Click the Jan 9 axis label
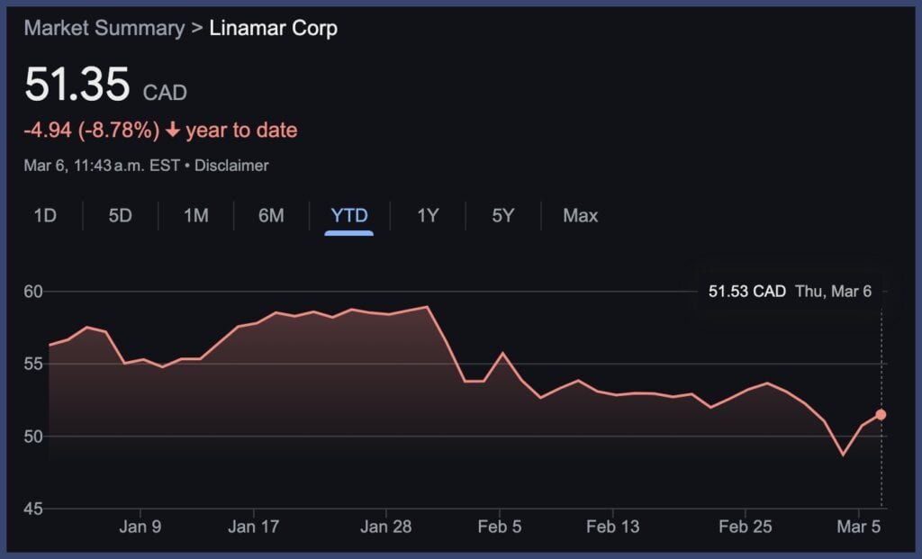 point(140,527)
